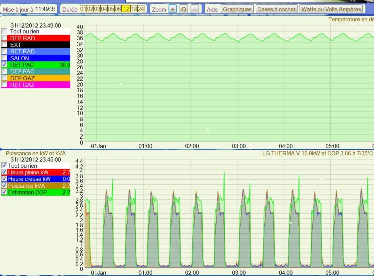Click the Mise à jour time field
Screen dimensions: 374x276
click(45, 10)
